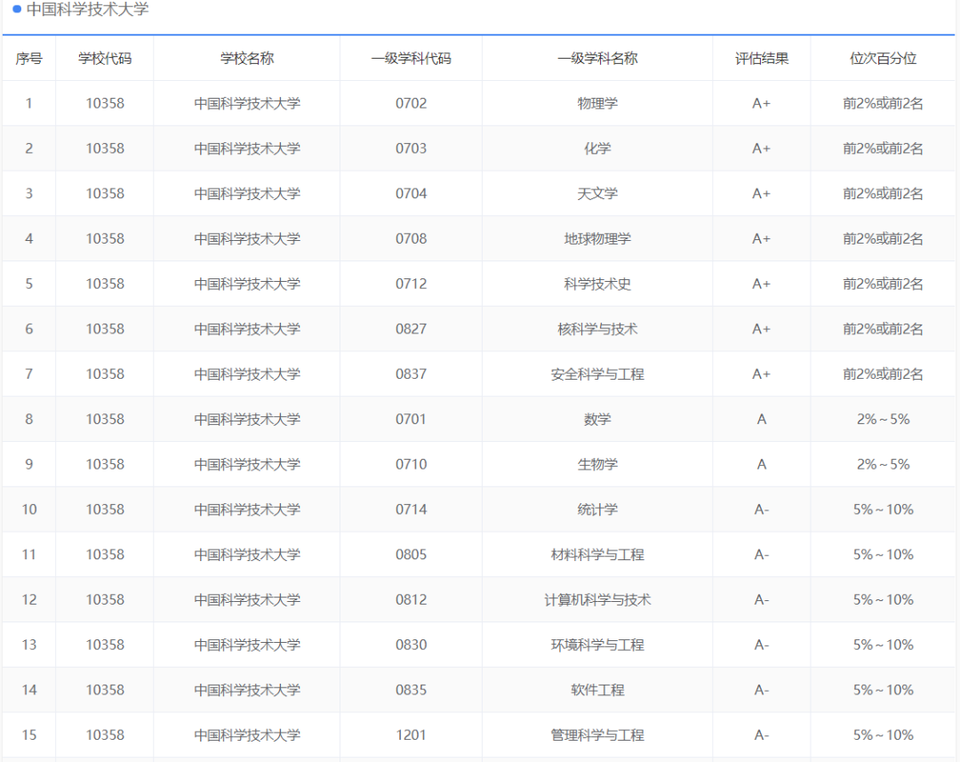The width and height of the screenshot is (960, 762).
Task: Click discipline code 0702
Action: (x=412, y=103)
